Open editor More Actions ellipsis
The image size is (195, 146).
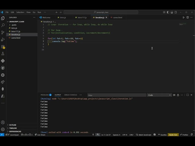191,18
